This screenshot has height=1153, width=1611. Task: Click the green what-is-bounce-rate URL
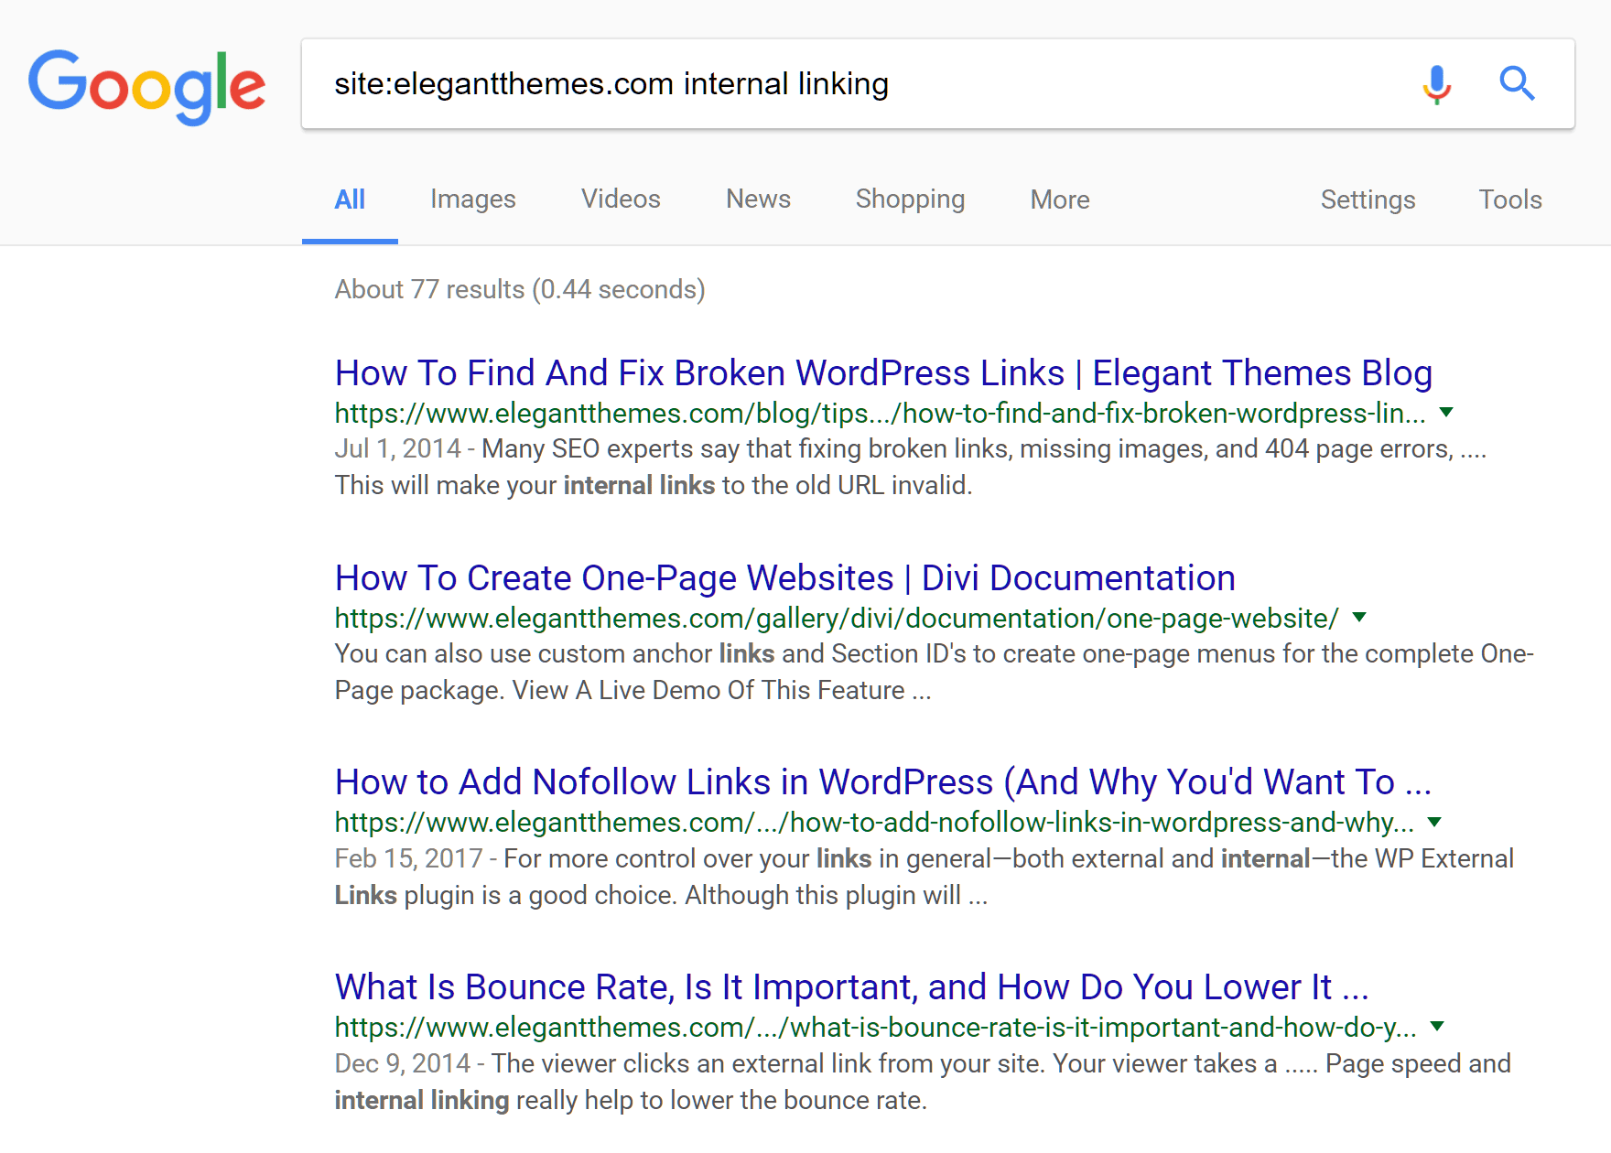[x=875, y=1028]
